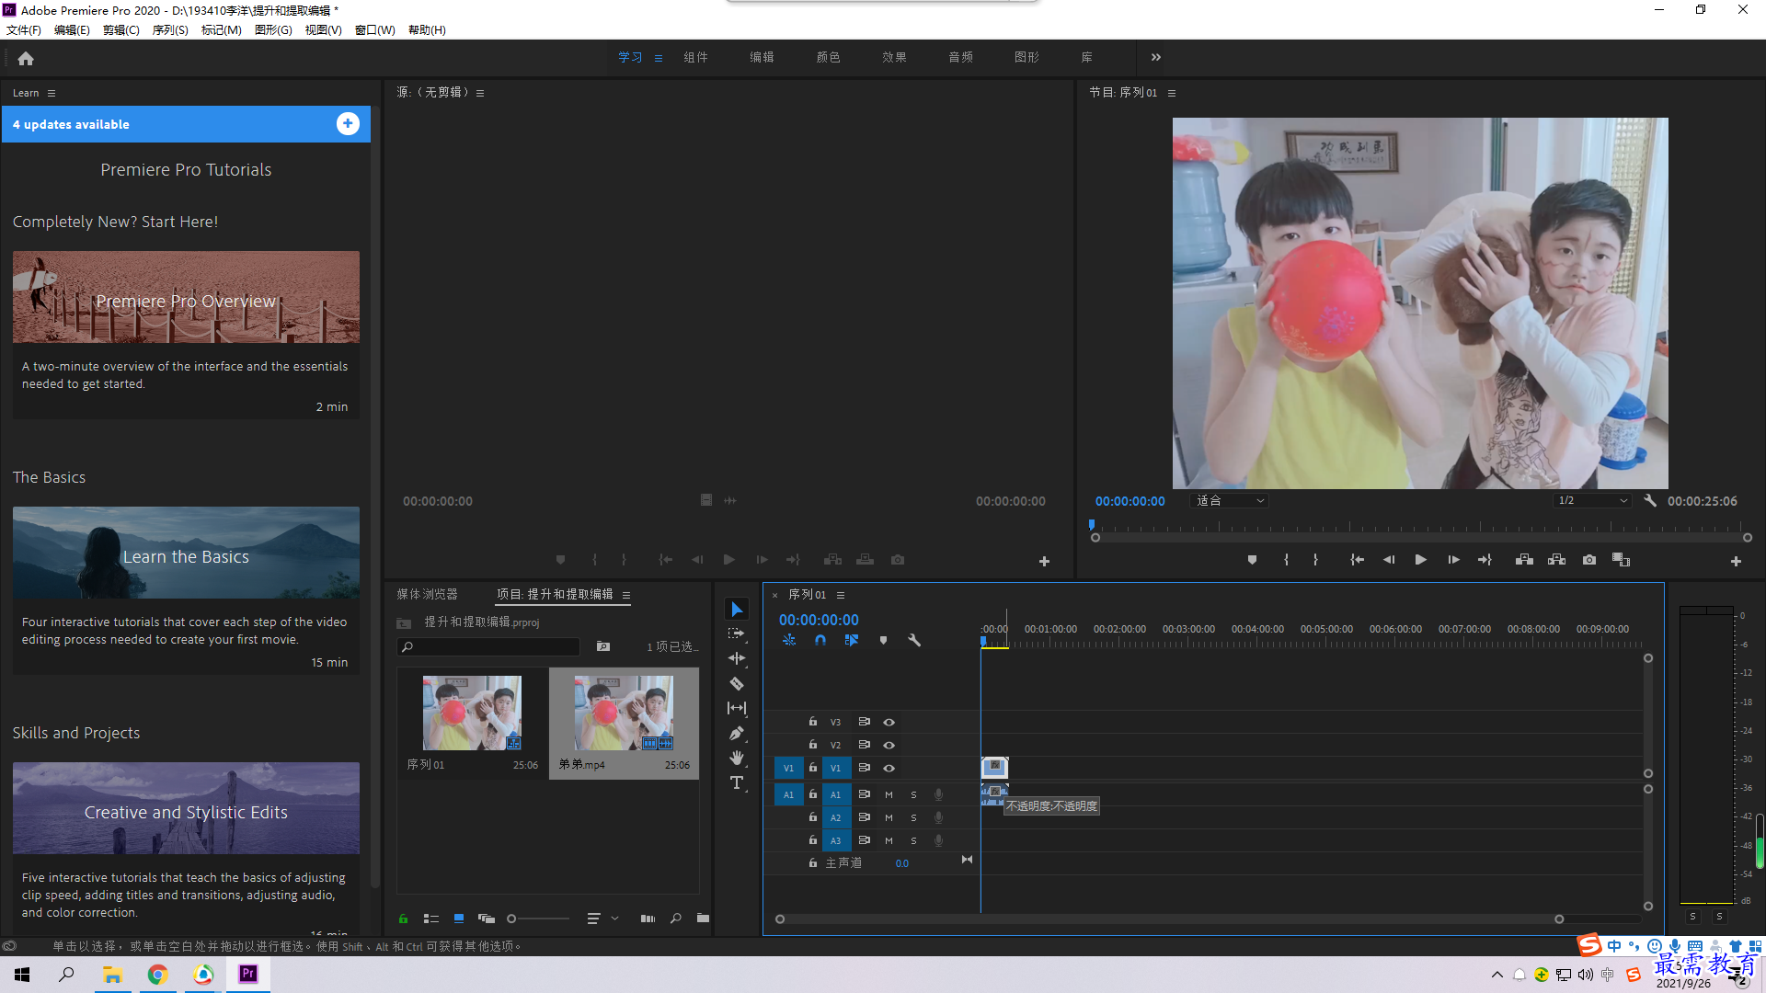This screenshot has height=993, width=1766.
Task: Open 媒体浏览器 panel tab
Action: coord(427,595)
